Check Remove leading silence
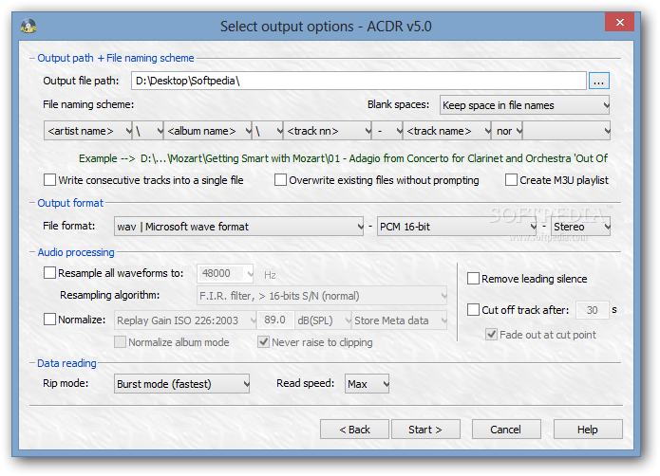Viewport: 660px width, 476px height. tap(473, 279)
